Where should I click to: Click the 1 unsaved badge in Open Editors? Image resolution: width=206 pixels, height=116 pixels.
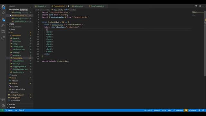click(23, 10)
